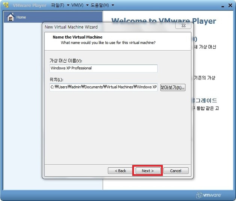
Task: Click the 가상 머신 이름(V) label
Action: click(66, 61)
